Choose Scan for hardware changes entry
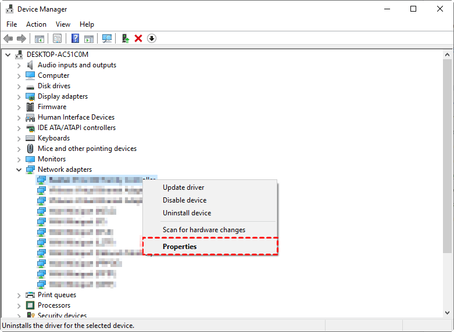 [210, 230]
